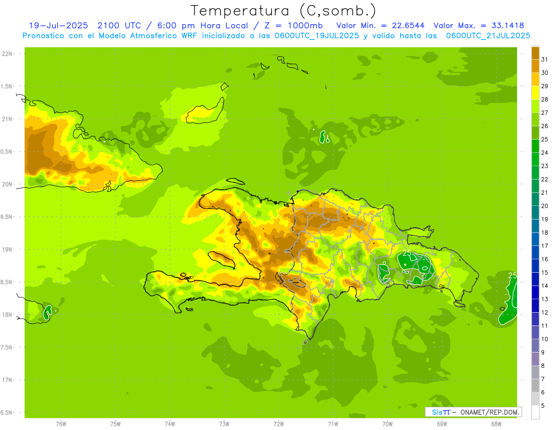Click the '25' contour label over eastern Dominican Republic
Image resolution: width=557 pixels, height=430 pixels.
coord(407,253)
